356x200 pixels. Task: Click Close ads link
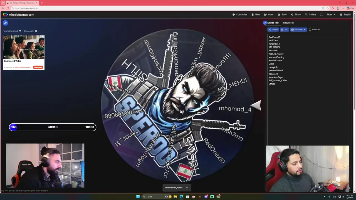point(31,31)
